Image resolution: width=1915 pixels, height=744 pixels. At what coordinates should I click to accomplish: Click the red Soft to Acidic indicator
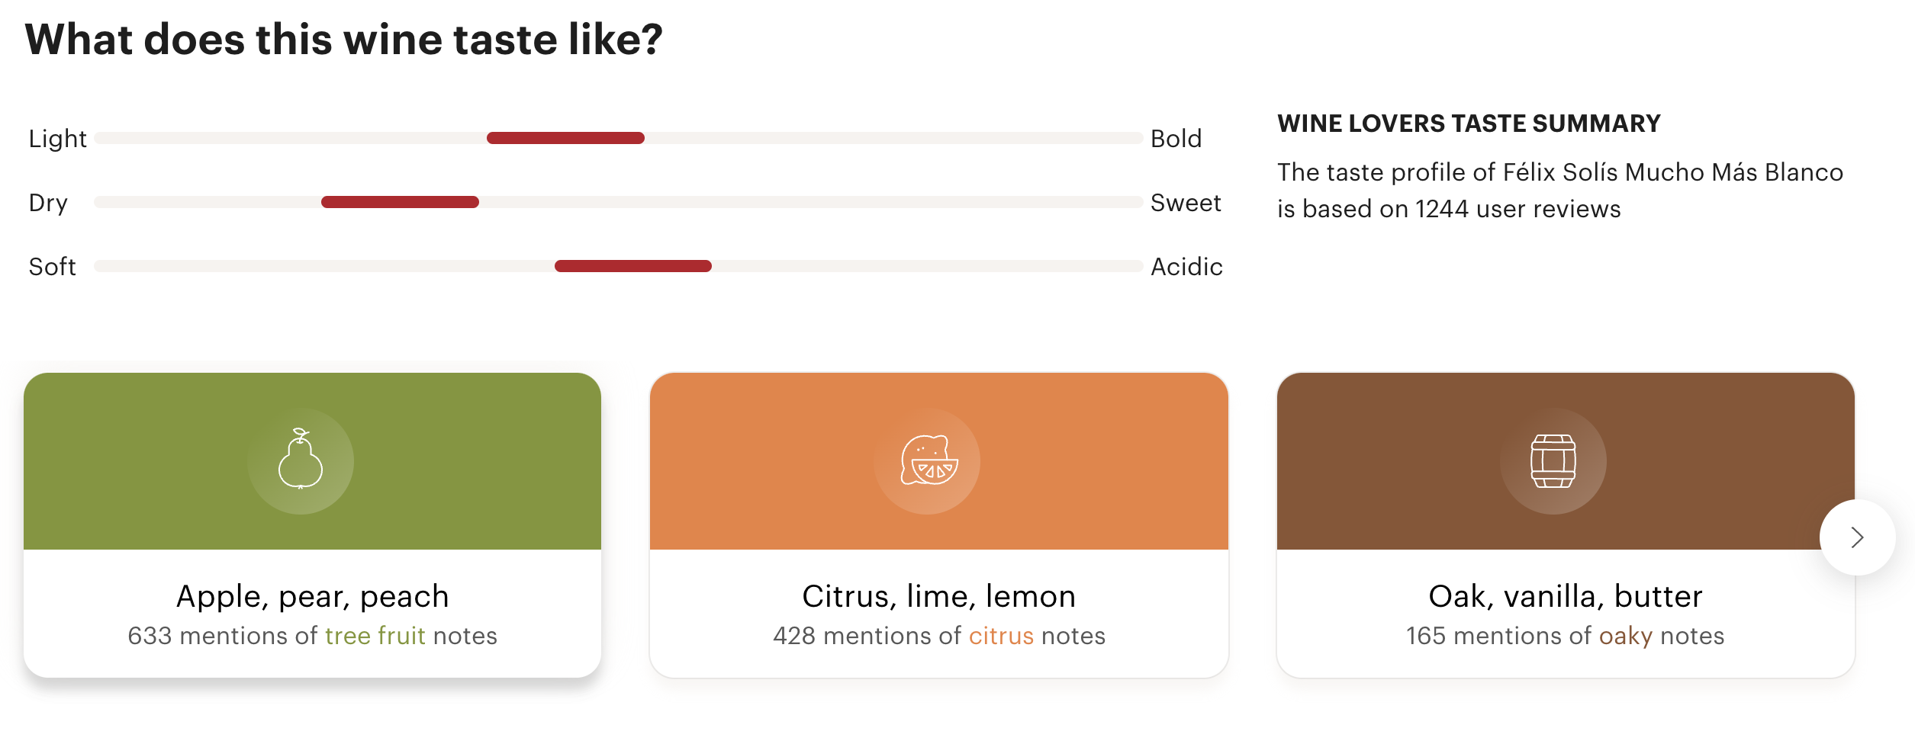click(x=633, y=266)
